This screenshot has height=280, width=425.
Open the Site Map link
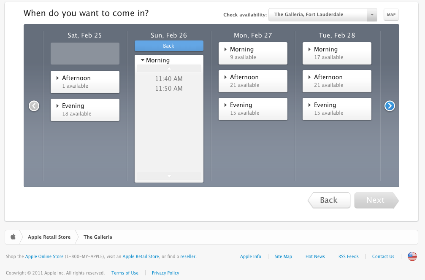pos(283,256)
